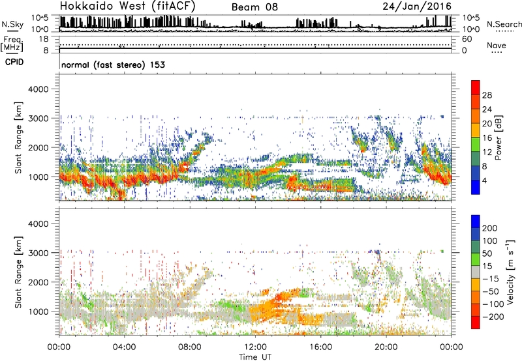Click the 'Beam 08' label

[254, 7]
